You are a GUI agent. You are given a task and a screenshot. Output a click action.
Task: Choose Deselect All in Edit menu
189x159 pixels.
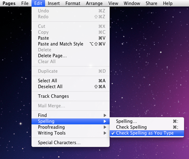pyautogui.click(x=70, y=87)
